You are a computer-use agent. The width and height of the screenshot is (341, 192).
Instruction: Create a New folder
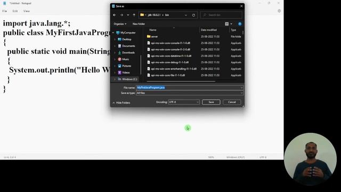pos(139,24)
